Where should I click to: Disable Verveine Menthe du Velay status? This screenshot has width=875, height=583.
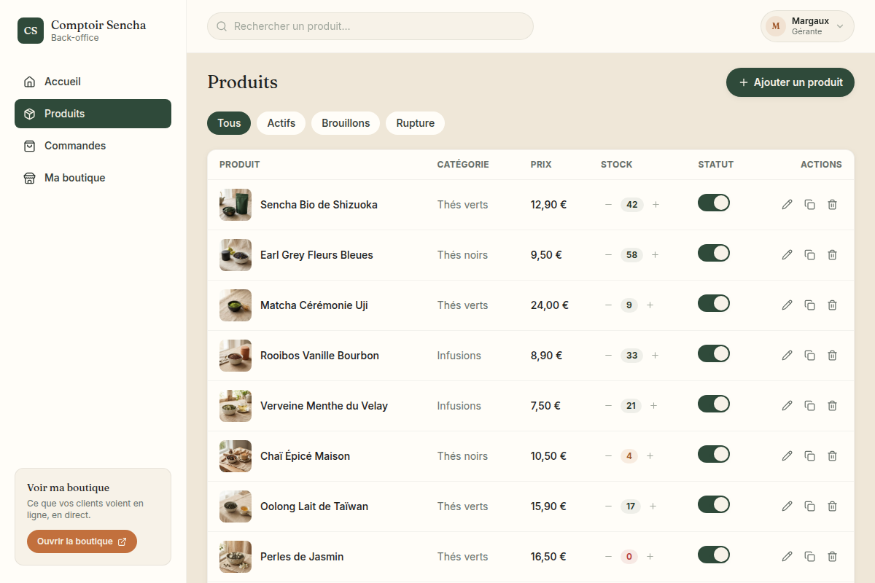click(x=714, y=404)
